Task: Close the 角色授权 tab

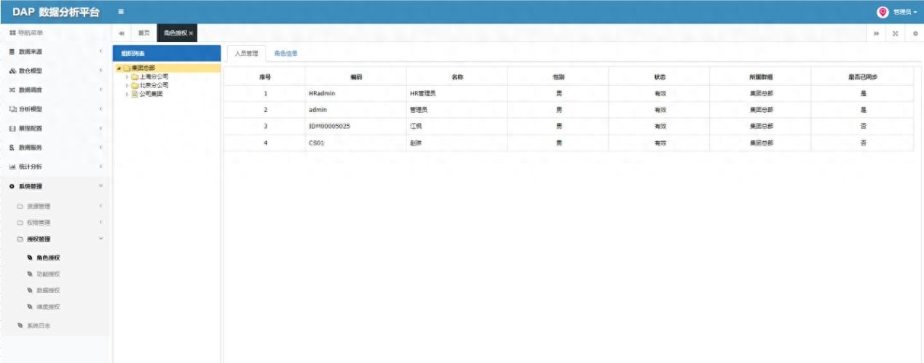Action: click(191, 33)
